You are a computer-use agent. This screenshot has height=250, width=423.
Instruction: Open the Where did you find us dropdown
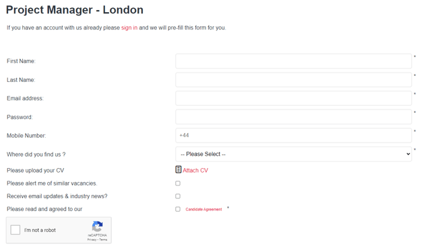[x=294, y=154]
